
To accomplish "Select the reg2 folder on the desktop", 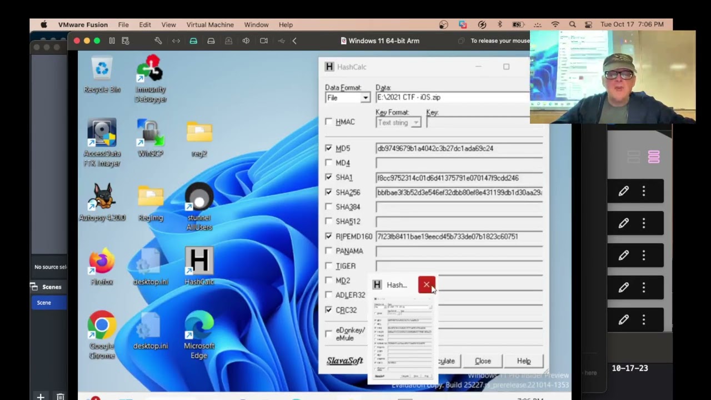I will [x=199, y=138].
